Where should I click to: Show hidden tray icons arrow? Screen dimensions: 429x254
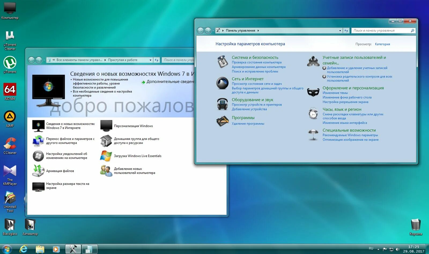378,249
